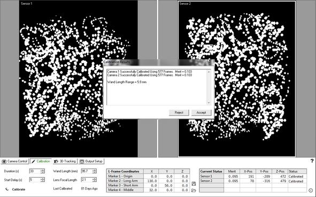The height and width of the screenshot is (197, 316).
Task: Click the Wand Length (mm) input field
Action: [87, 171]
